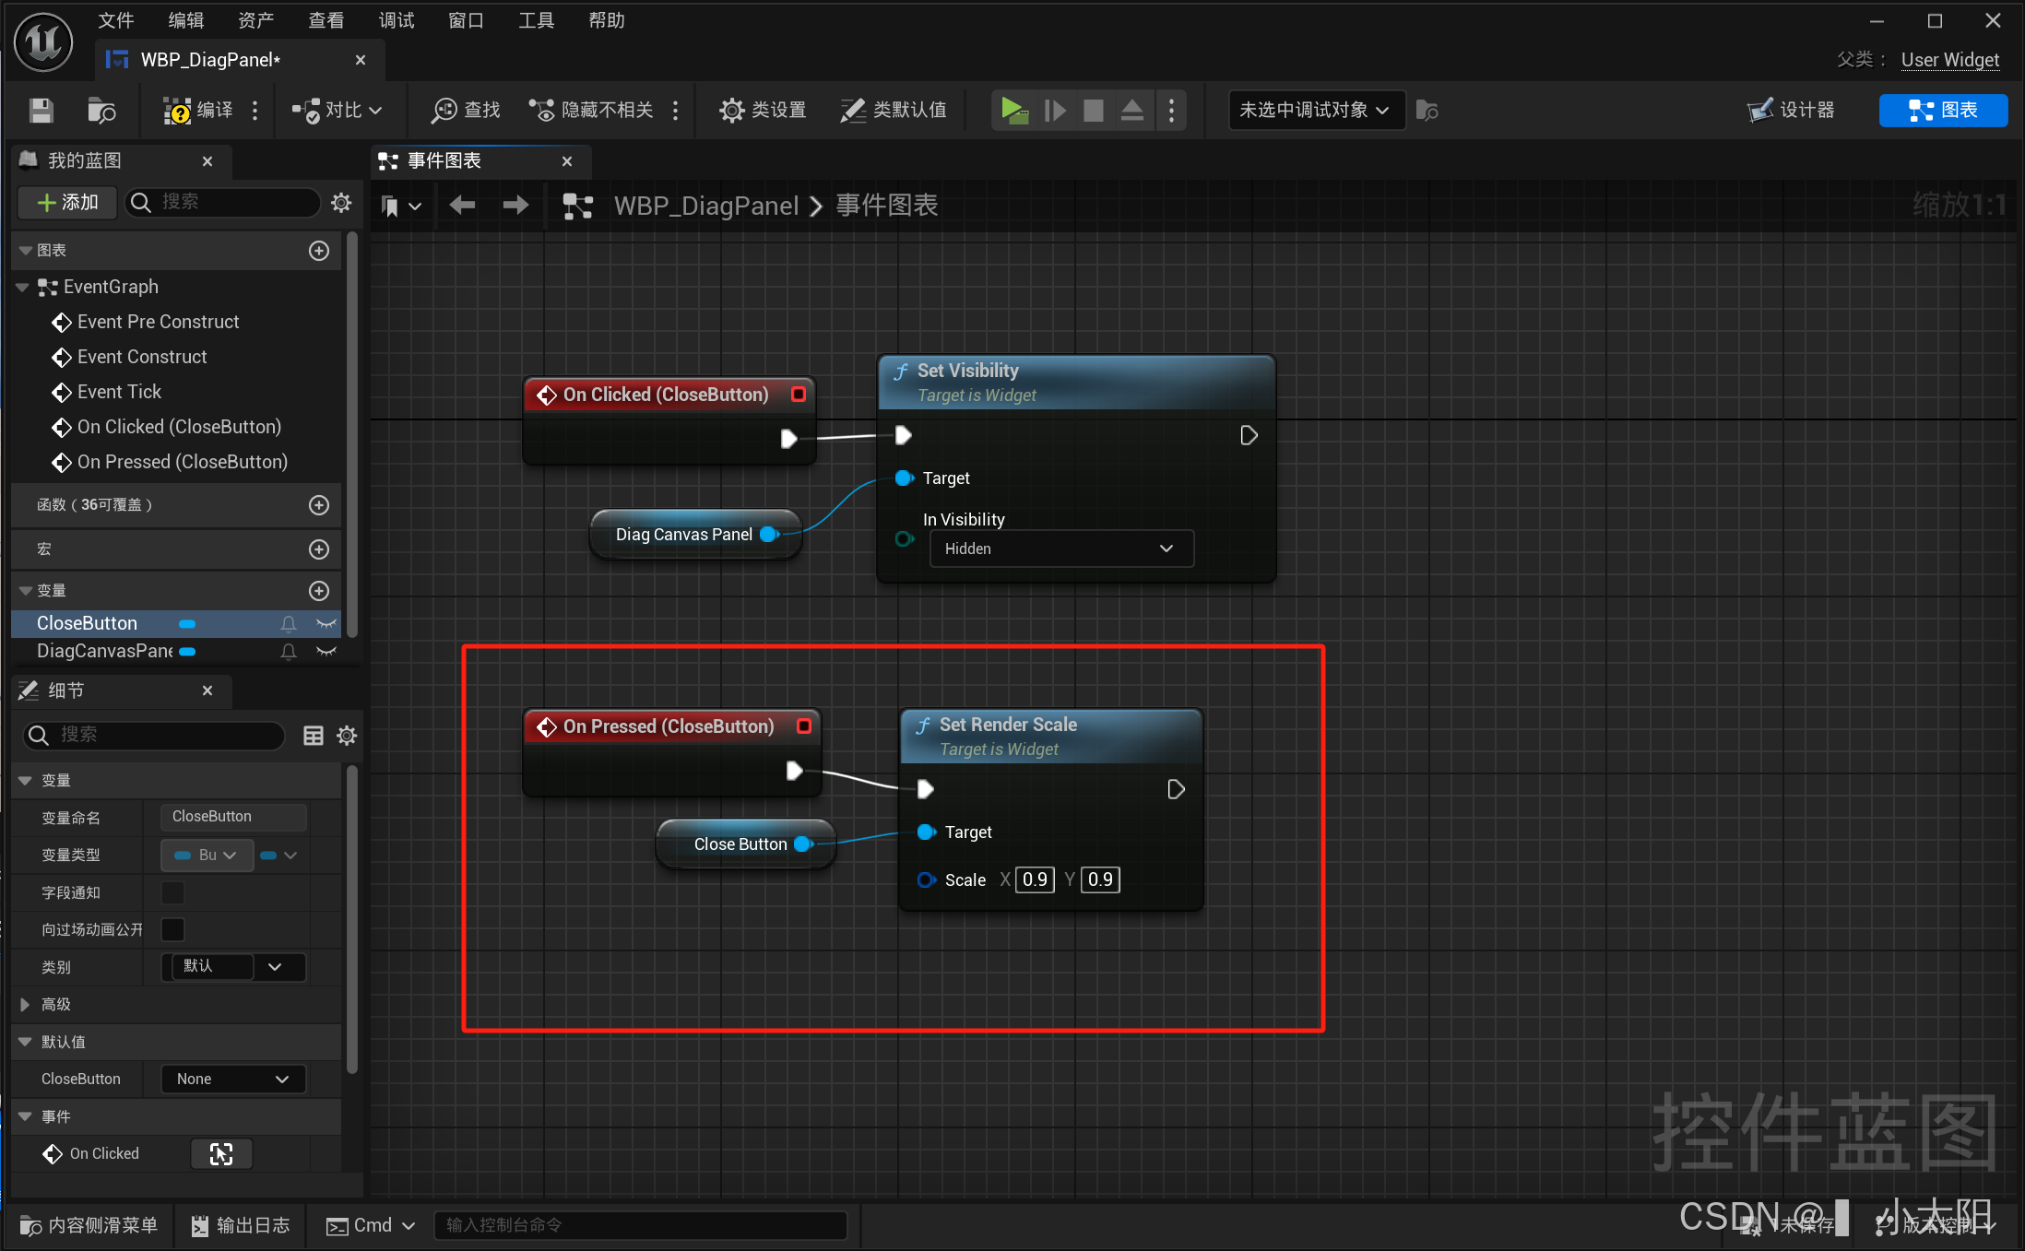Collapse the EventGraph tree node
Viewport: 2025px width, 1251px height.
pos(22,288)
